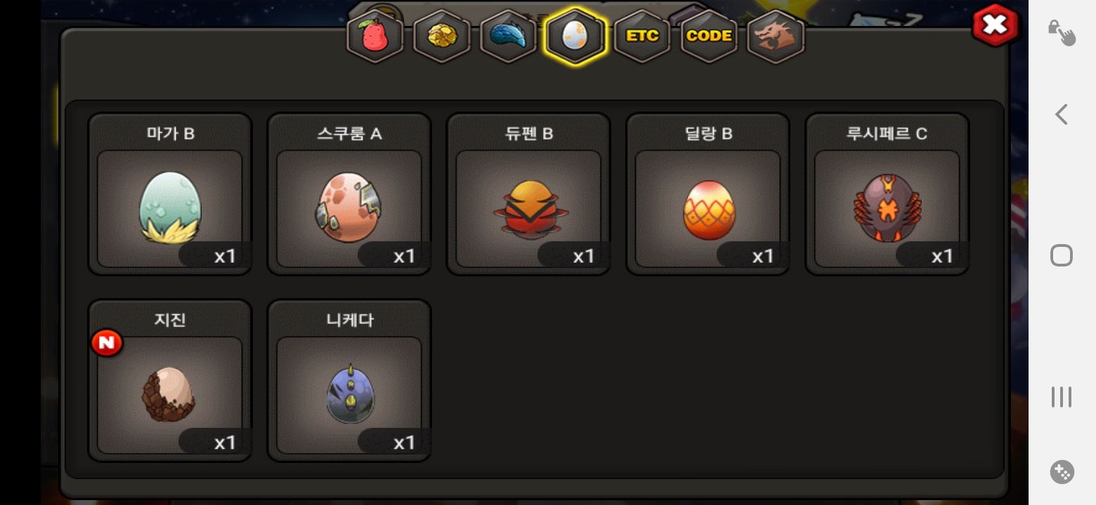Switch to the gold nugget tab

point(442,36)
